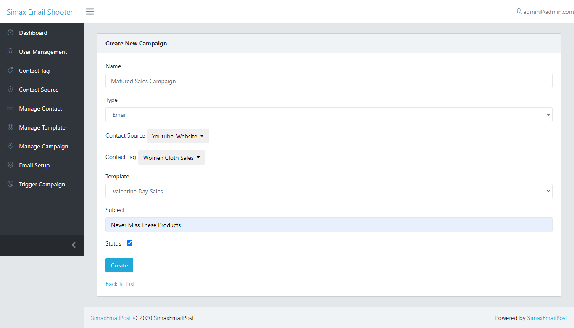This screenshot has height=328, width=574.
Task: Open the Women Cloth Sales tag dropdown
Action: pyautogui.click(x=171, y=158)
